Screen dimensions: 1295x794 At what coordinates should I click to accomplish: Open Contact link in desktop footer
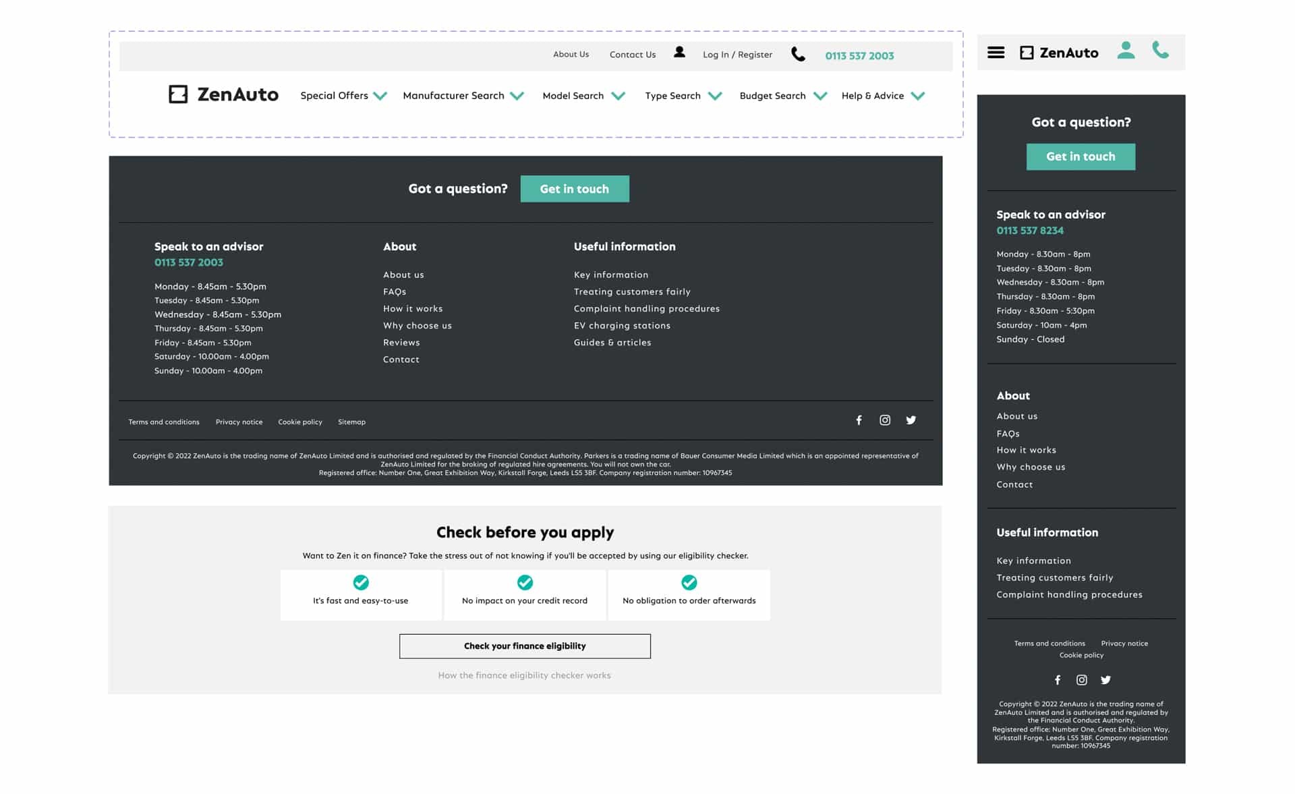tap(401, 359)
